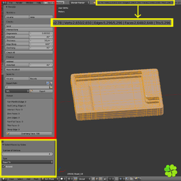This screenshot has height=181, width=181.
Task: Open the Mesh menu in viewport header
Action: pos(36,179)
